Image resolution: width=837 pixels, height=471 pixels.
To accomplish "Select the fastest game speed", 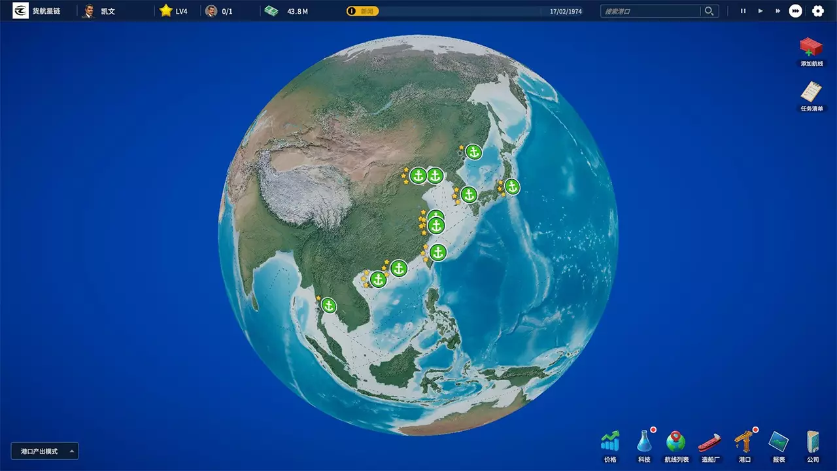I will 794,11.
